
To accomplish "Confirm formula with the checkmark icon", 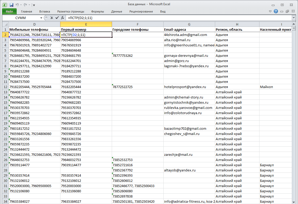I will click(x=57, y=18).
